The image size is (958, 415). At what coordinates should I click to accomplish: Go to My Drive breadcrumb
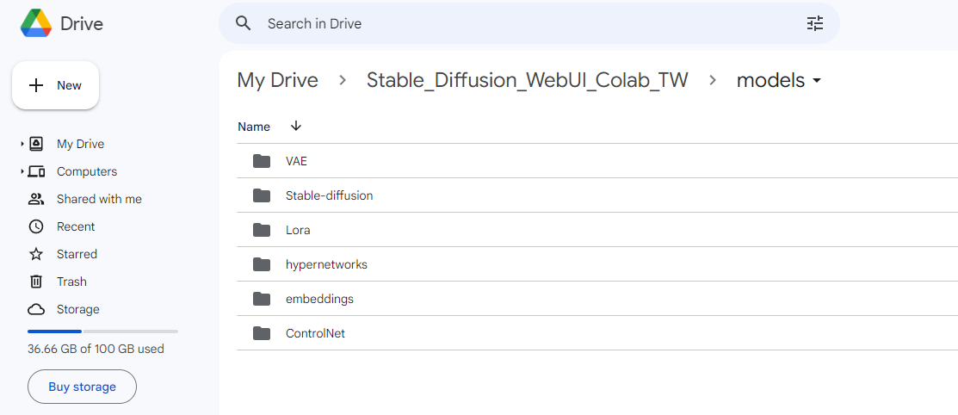[x=277, y=80]
